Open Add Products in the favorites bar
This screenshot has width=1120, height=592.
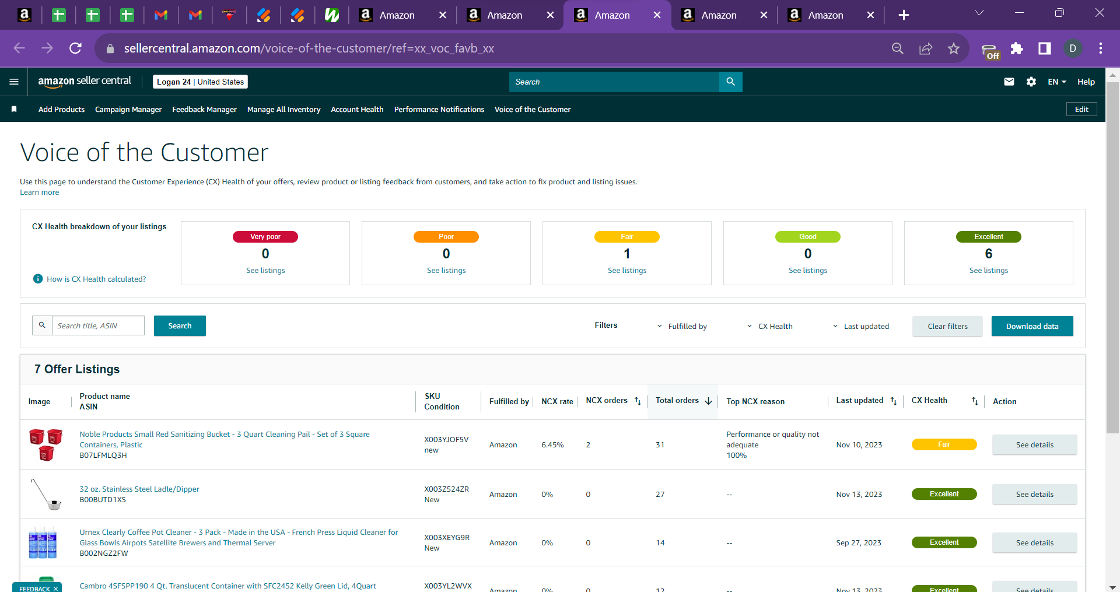click(61, 109)
